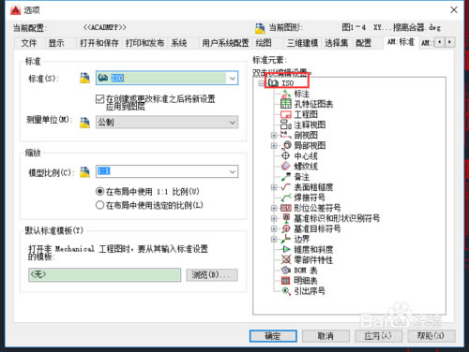Expand the 边界 tree node
The height and width of the screenshot is (352, 469).
(274, 239)
